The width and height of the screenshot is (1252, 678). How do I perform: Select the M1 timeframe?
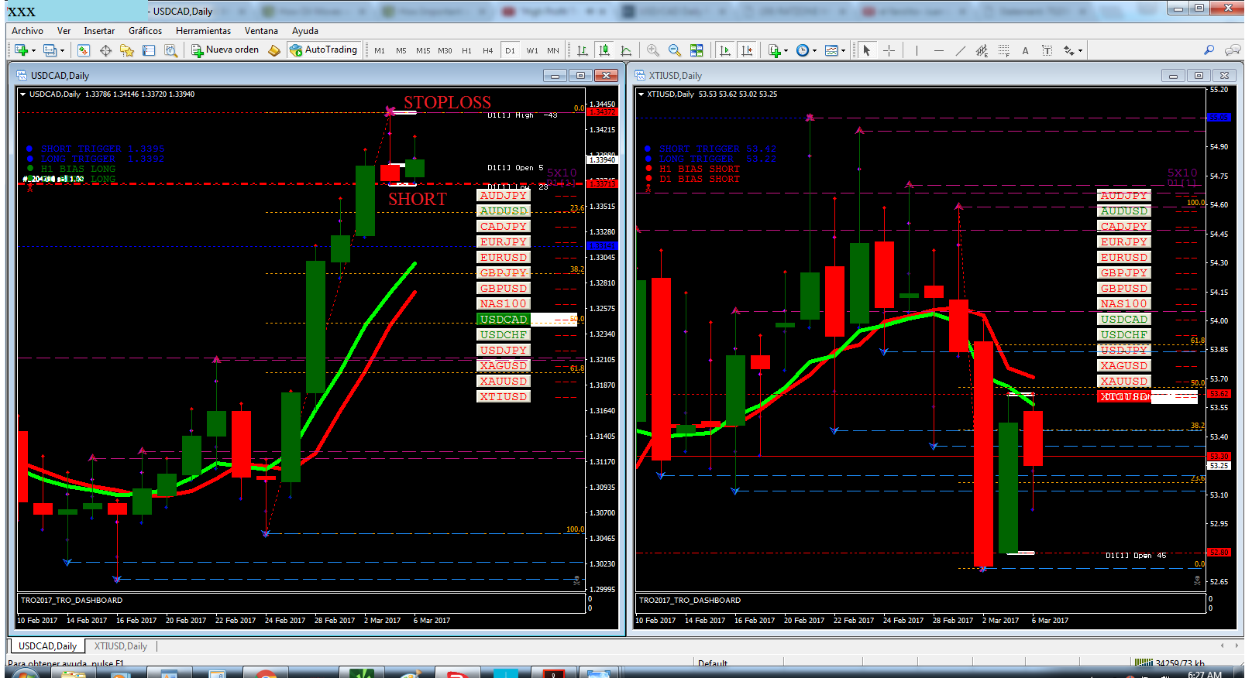[x=380, y=50]
